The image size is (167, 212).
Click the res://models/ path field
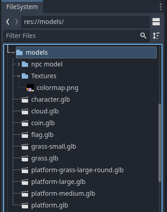click(86, 22)
